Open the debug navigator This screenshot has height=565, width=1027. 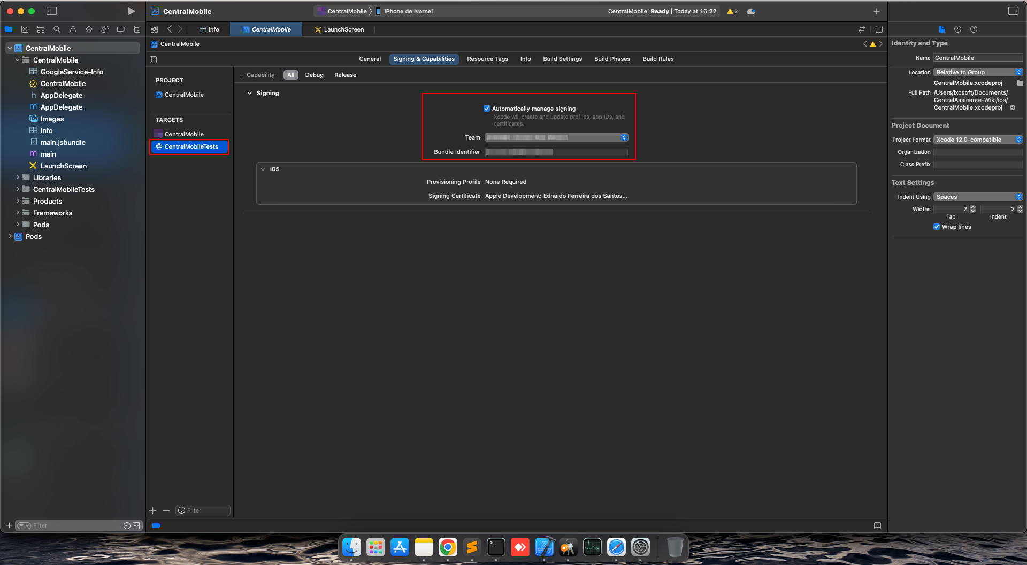tap(105, 29)
